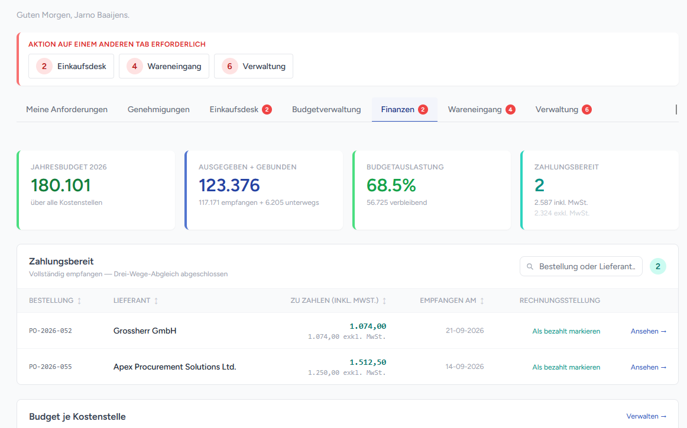Click 2.587 inkl. MwSt. text
This screenshot has height=428, width=687.
(x=561, y=202)
